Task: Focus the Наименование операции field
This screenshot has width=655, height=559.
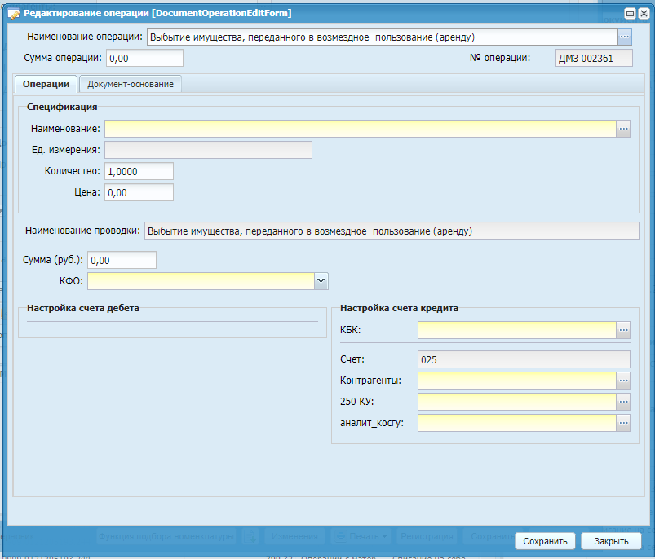Action: pos(383,37)
